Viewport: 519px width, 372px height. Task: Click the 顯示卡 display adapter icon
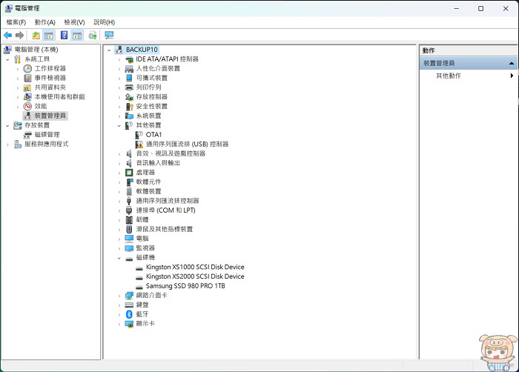(129, 324)
